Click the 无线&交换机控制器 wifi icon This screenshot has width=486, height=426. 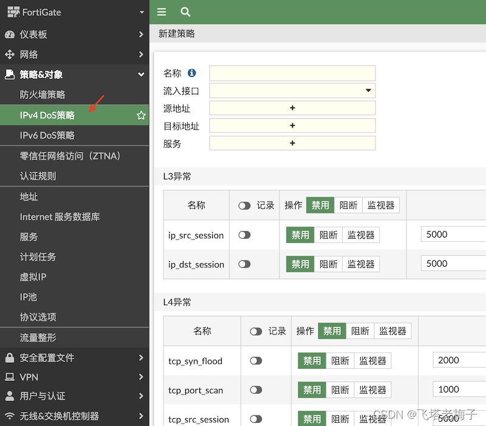pos(10,416)
